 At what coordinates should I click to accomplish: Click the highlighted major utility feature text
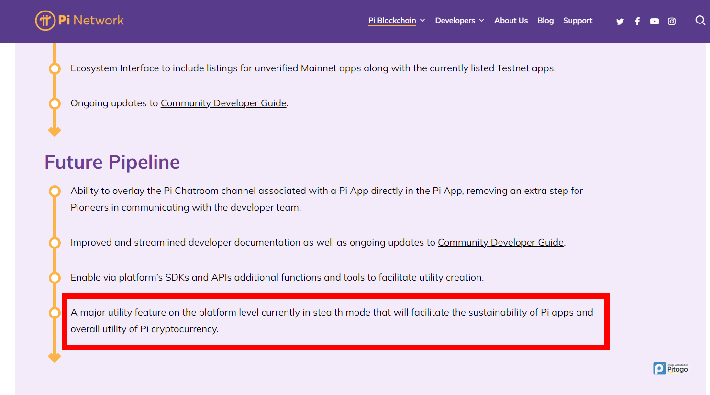pyautogui.click(x=332, y=320)
